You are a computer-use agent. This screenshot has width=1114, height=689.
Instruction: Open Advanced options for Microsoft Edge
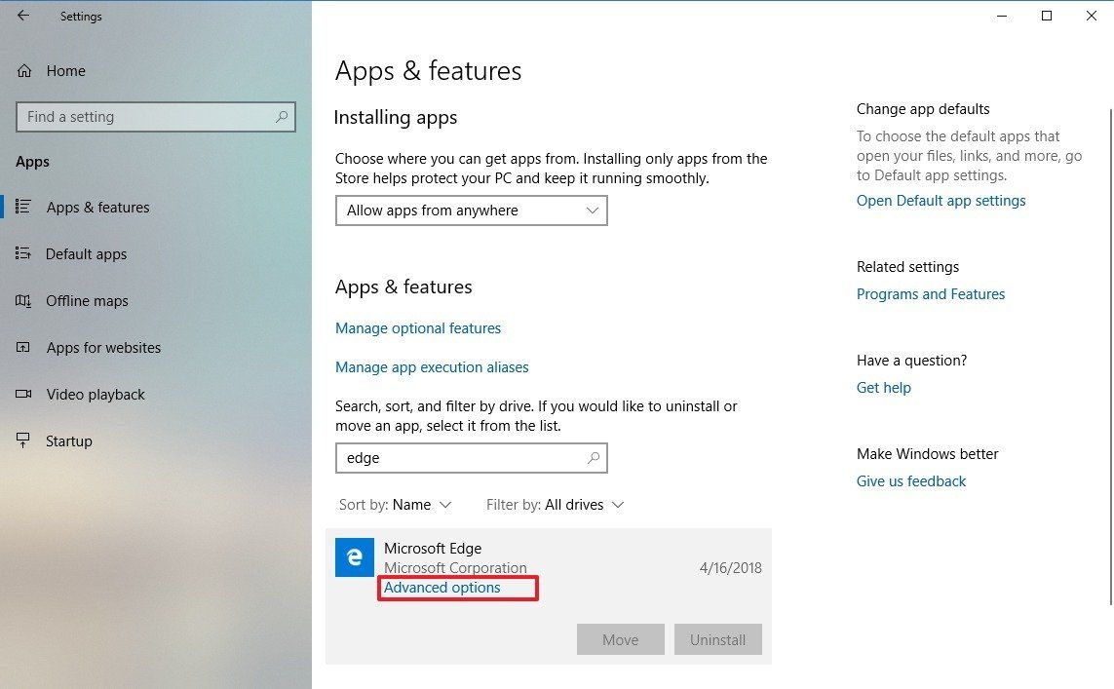tap(442, 587)
